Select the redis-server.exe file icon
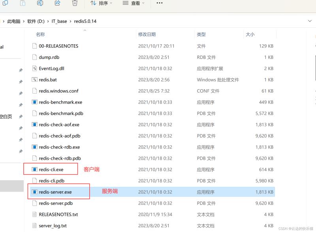 pyautogui.click(x=34, y=192)
